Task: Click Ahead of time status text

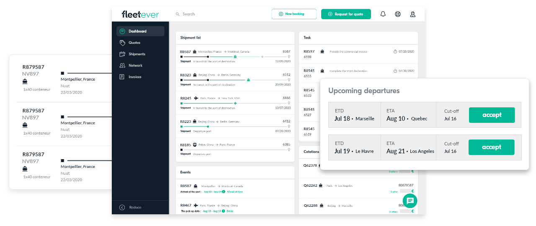Action: coord(235,192)
